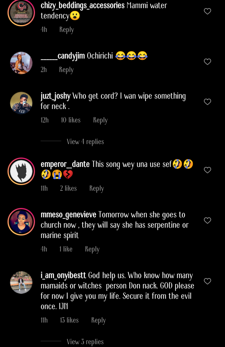Reply to mmeso_genevieve's comment
Screen dimensions: 225x347
(x=92, y=249)
